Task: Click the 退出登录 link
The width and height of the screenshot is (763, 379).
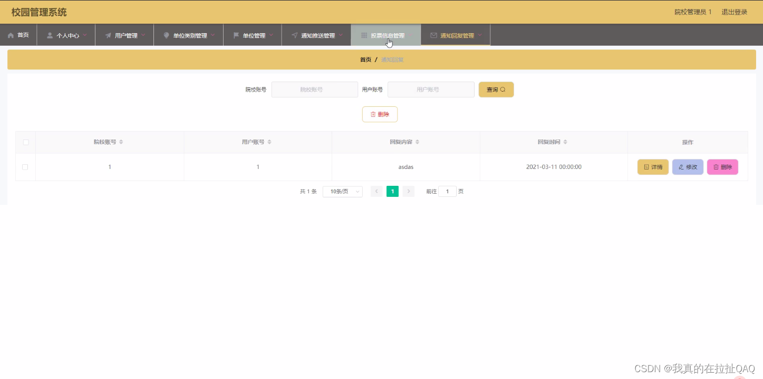Action: (735, 12)
